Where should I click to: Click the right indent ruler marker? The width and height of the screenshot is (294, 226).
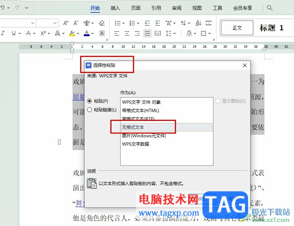point(264,49)
